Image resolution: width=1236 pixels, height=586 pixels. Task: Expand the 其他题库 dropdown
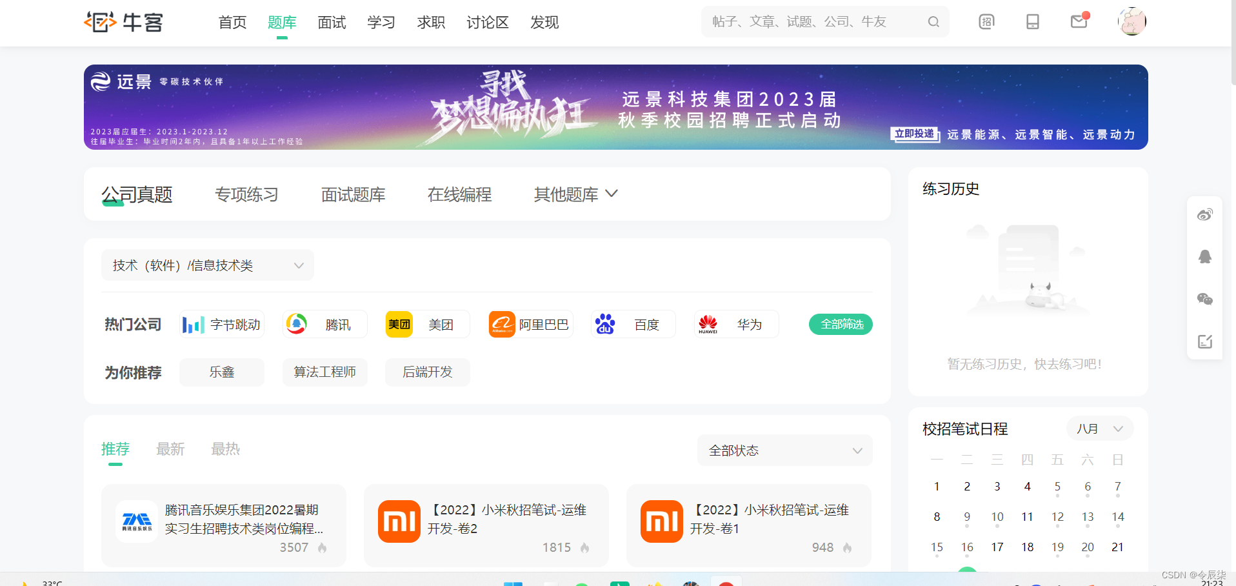tap(575, 194)
